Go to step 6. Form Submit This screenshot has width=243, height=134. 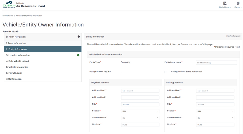[43, 73]
